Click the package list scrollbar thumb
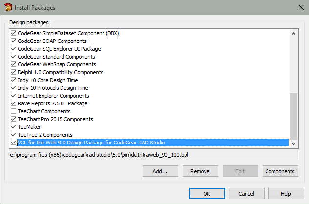 294,116
